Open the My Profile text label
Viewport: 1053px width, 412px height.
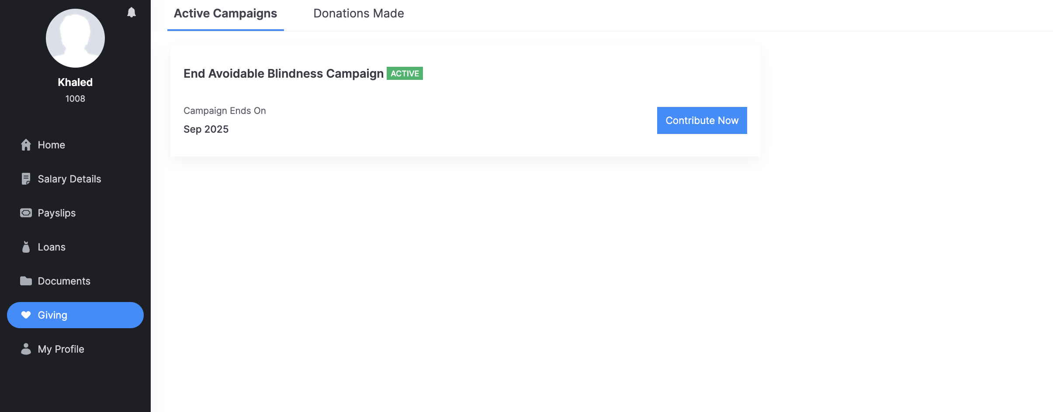pos(61,349)
